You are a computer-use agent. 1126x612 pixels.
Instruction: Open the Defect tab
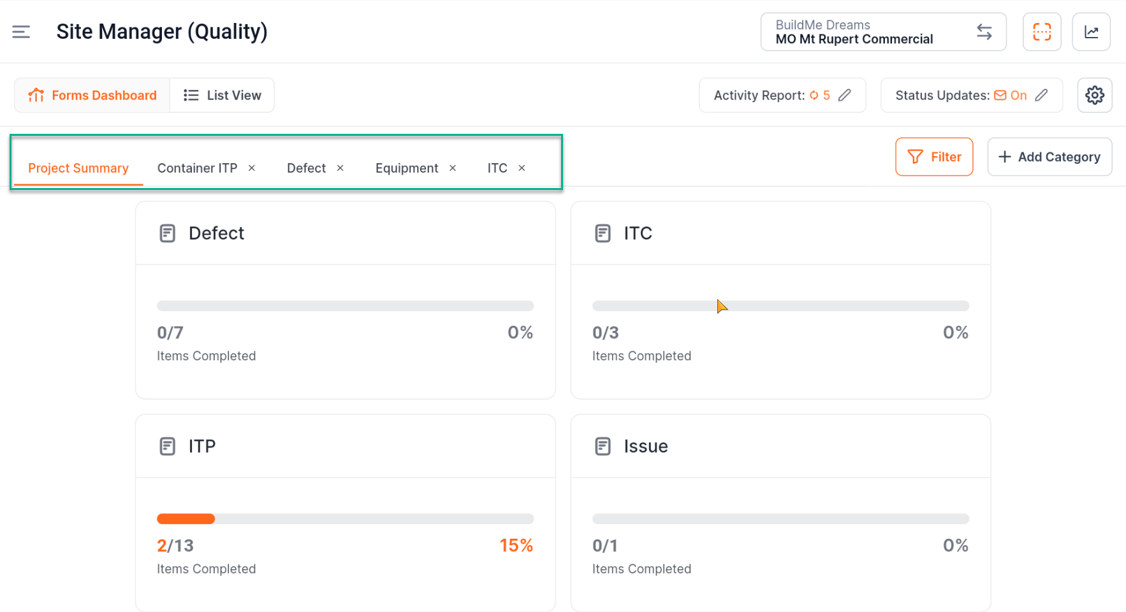pos(306,168)
